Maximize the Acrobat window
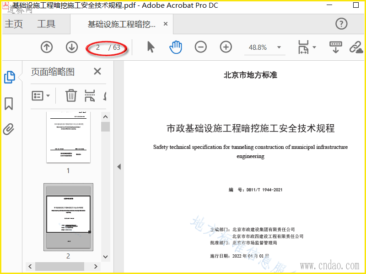Screen dimensions: 366x274 (356, 5)
